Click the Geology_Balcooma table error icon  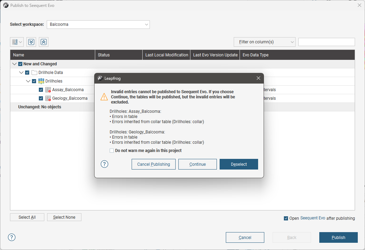click(48, 98)
